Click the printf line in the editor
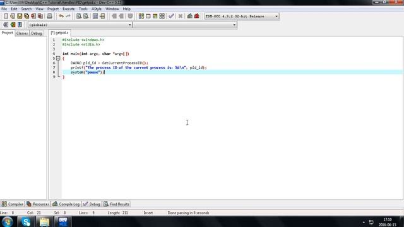Image resolution: width=404 pixels, height=227 pixels. [139, 67]
